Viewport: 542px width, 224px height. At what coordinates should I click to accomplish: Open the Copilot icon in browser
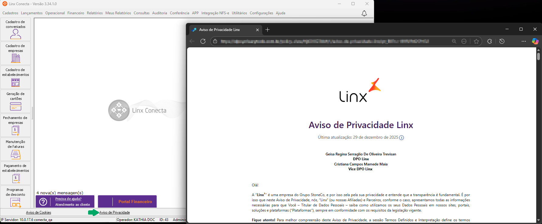535,41
